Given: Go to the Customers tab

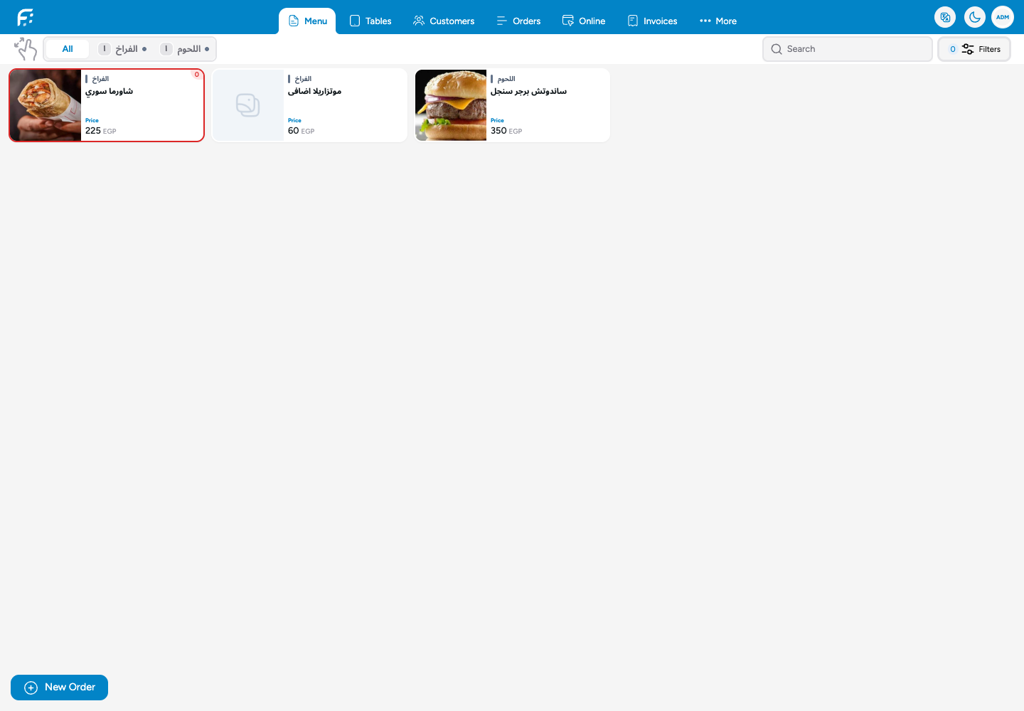Looking at the screenshot, I should click(x=444, y=21).
